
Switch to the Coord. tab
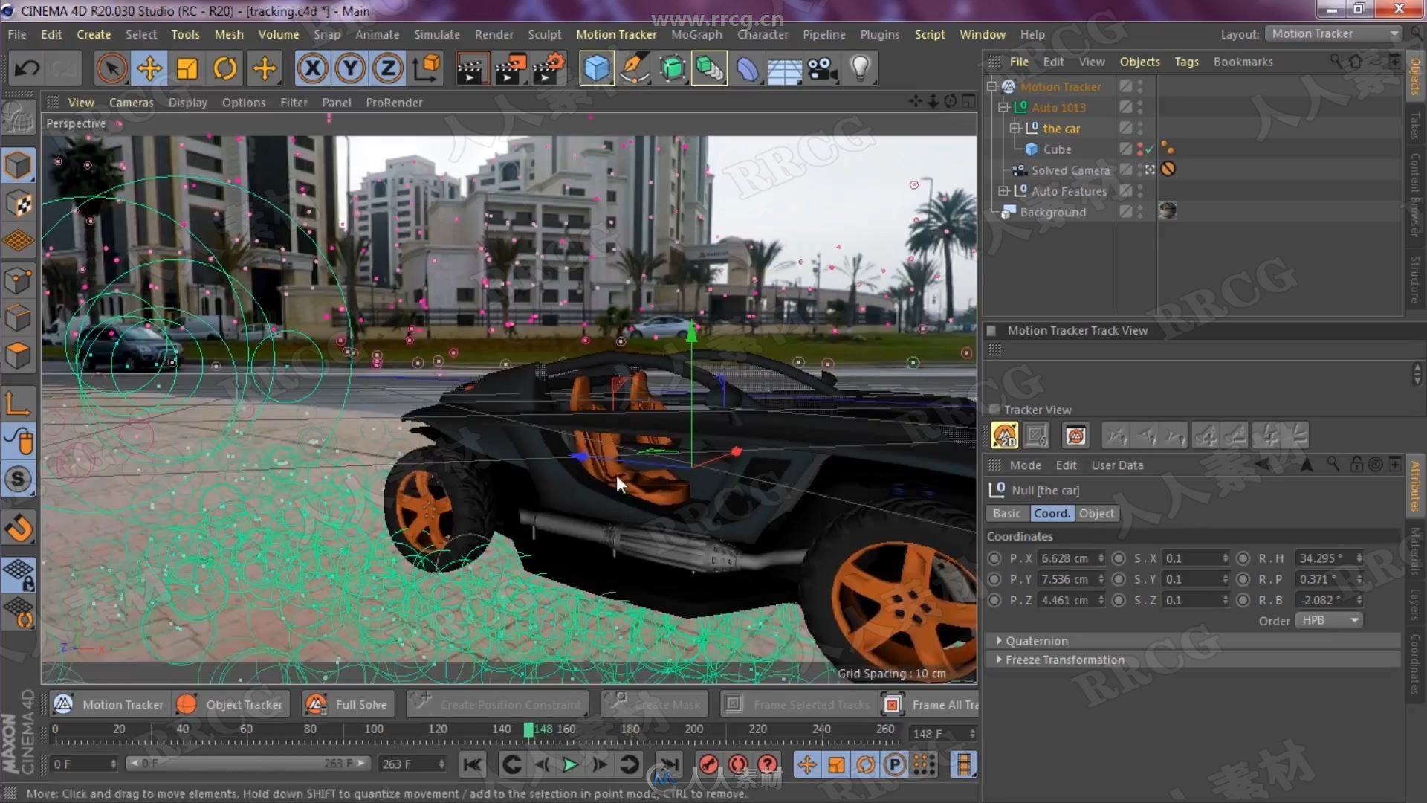(1052, 513)
